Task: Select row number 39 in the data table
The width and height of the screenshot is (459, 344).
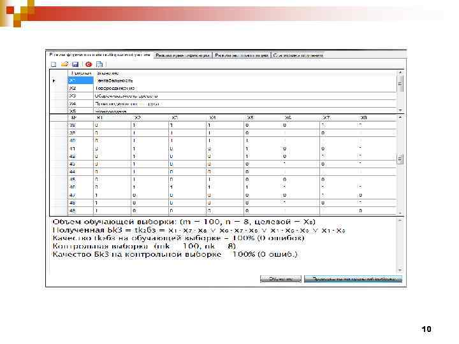Action: pos(223,133)
